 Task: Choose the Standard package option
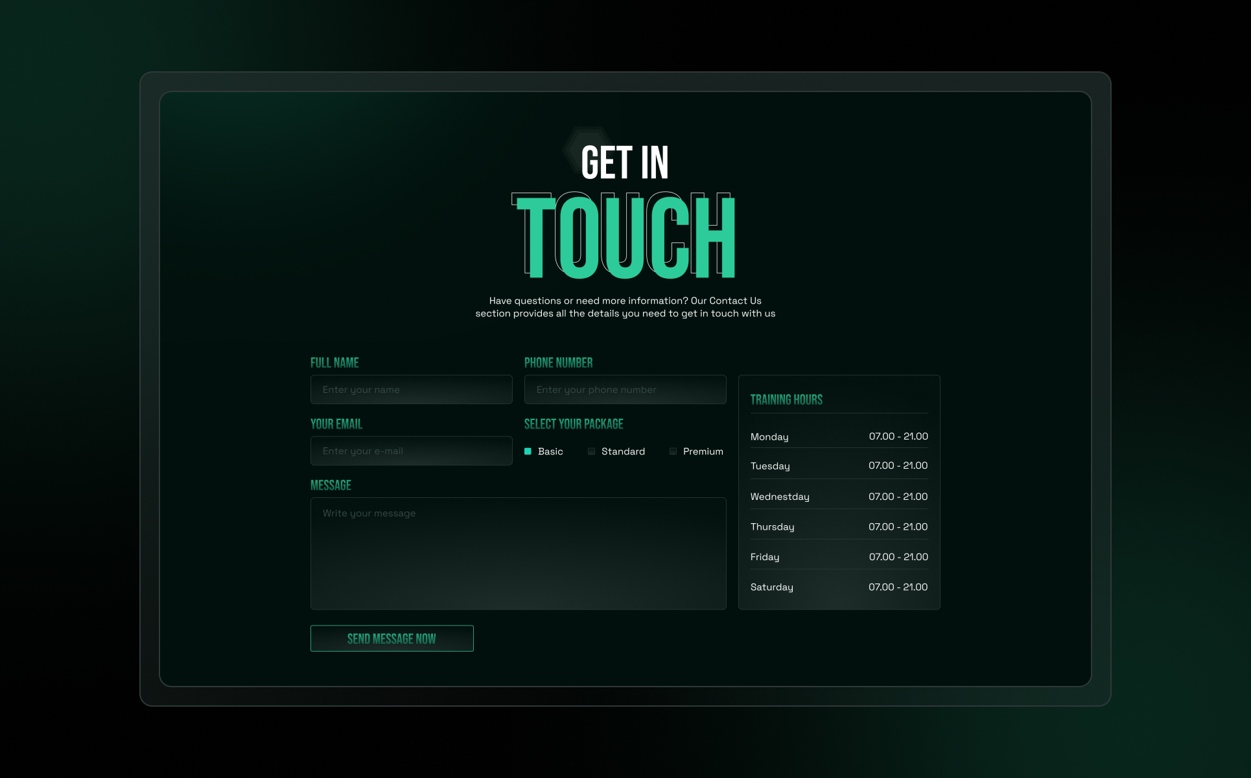[592, 451]
